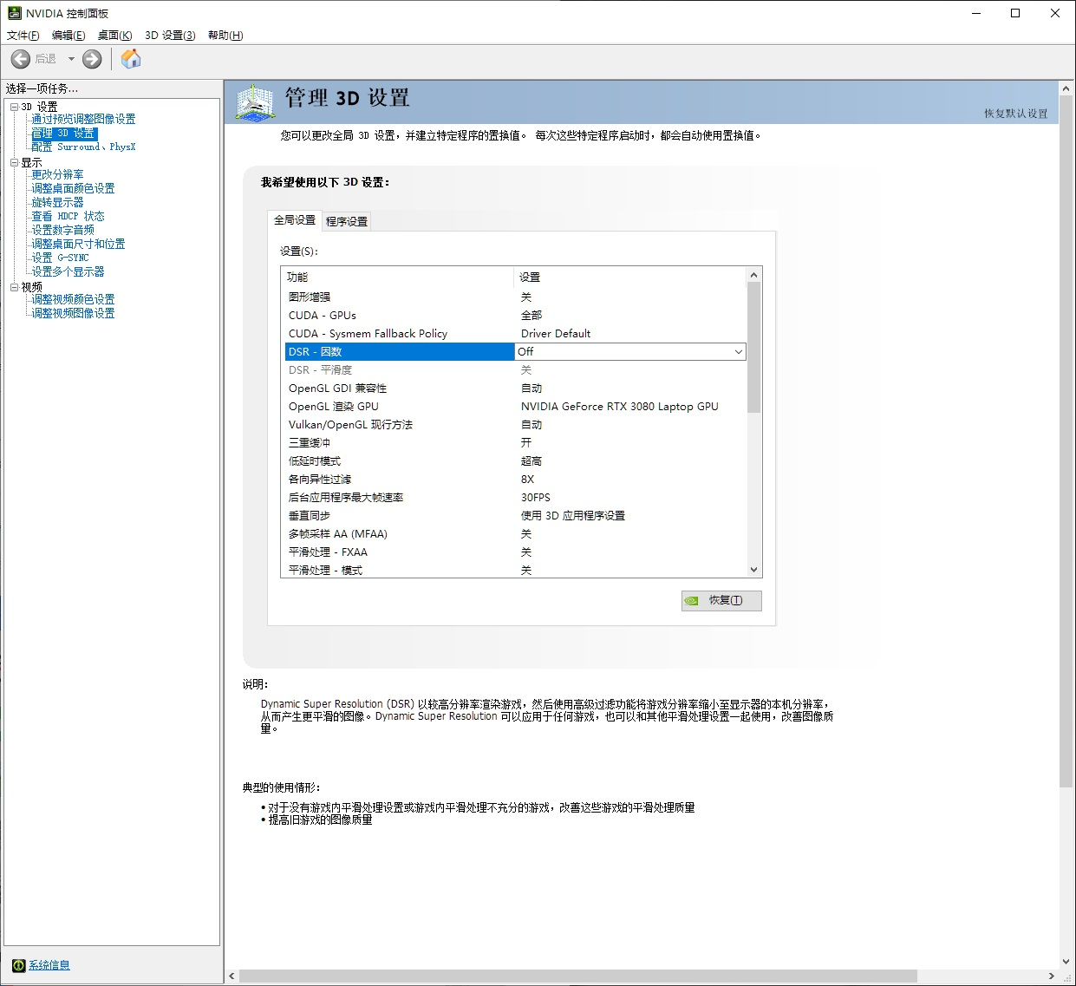Open the 3D 设置(3) menu
Image resolution: width=1076 pixels, height=986 pixels.
(170, 36)
